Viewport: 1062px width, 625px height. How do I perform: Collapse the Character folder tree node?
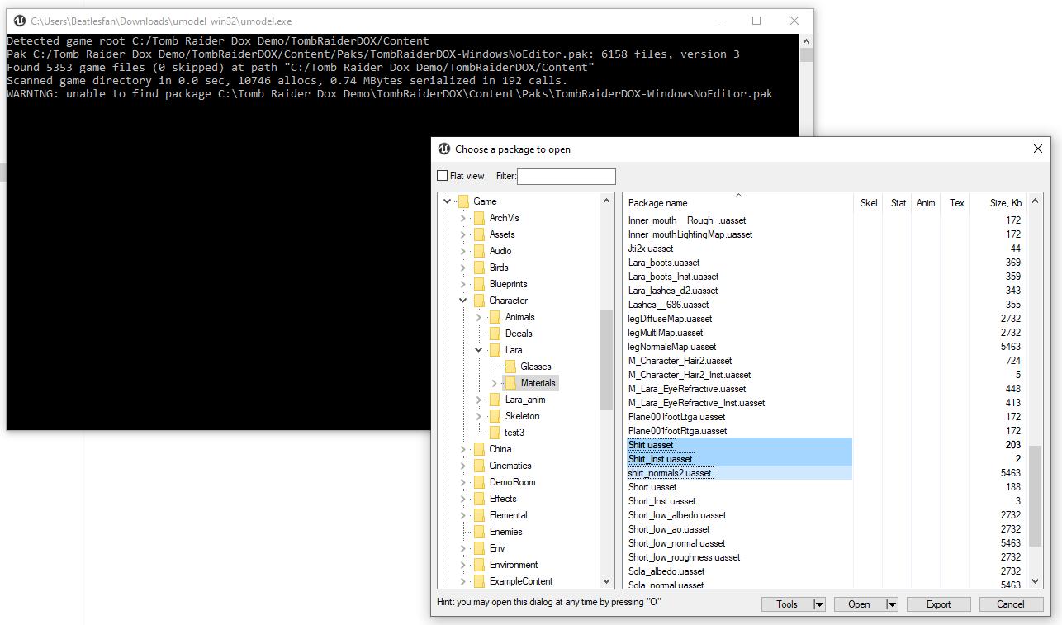point(462,301)
